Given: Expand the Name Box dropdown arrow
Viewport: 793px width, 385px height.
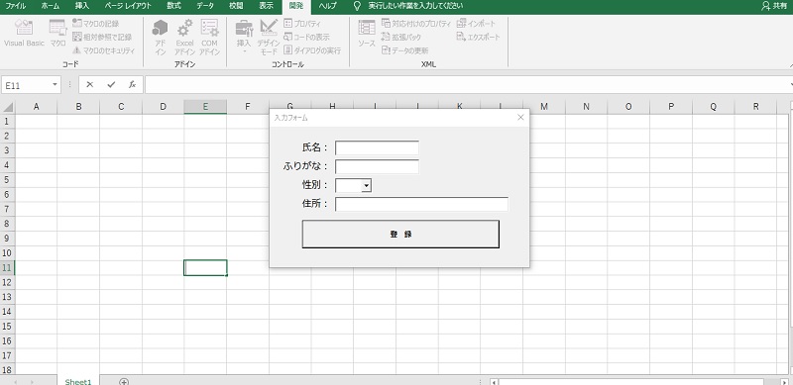Looking at the screenshot, I should [56, 85].
